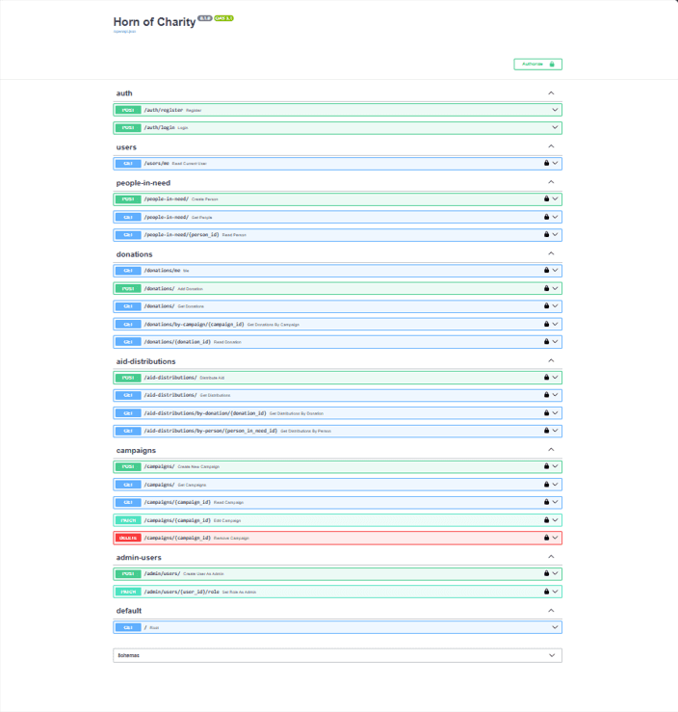Expand GET /users/me chevron

coord(555,163)
